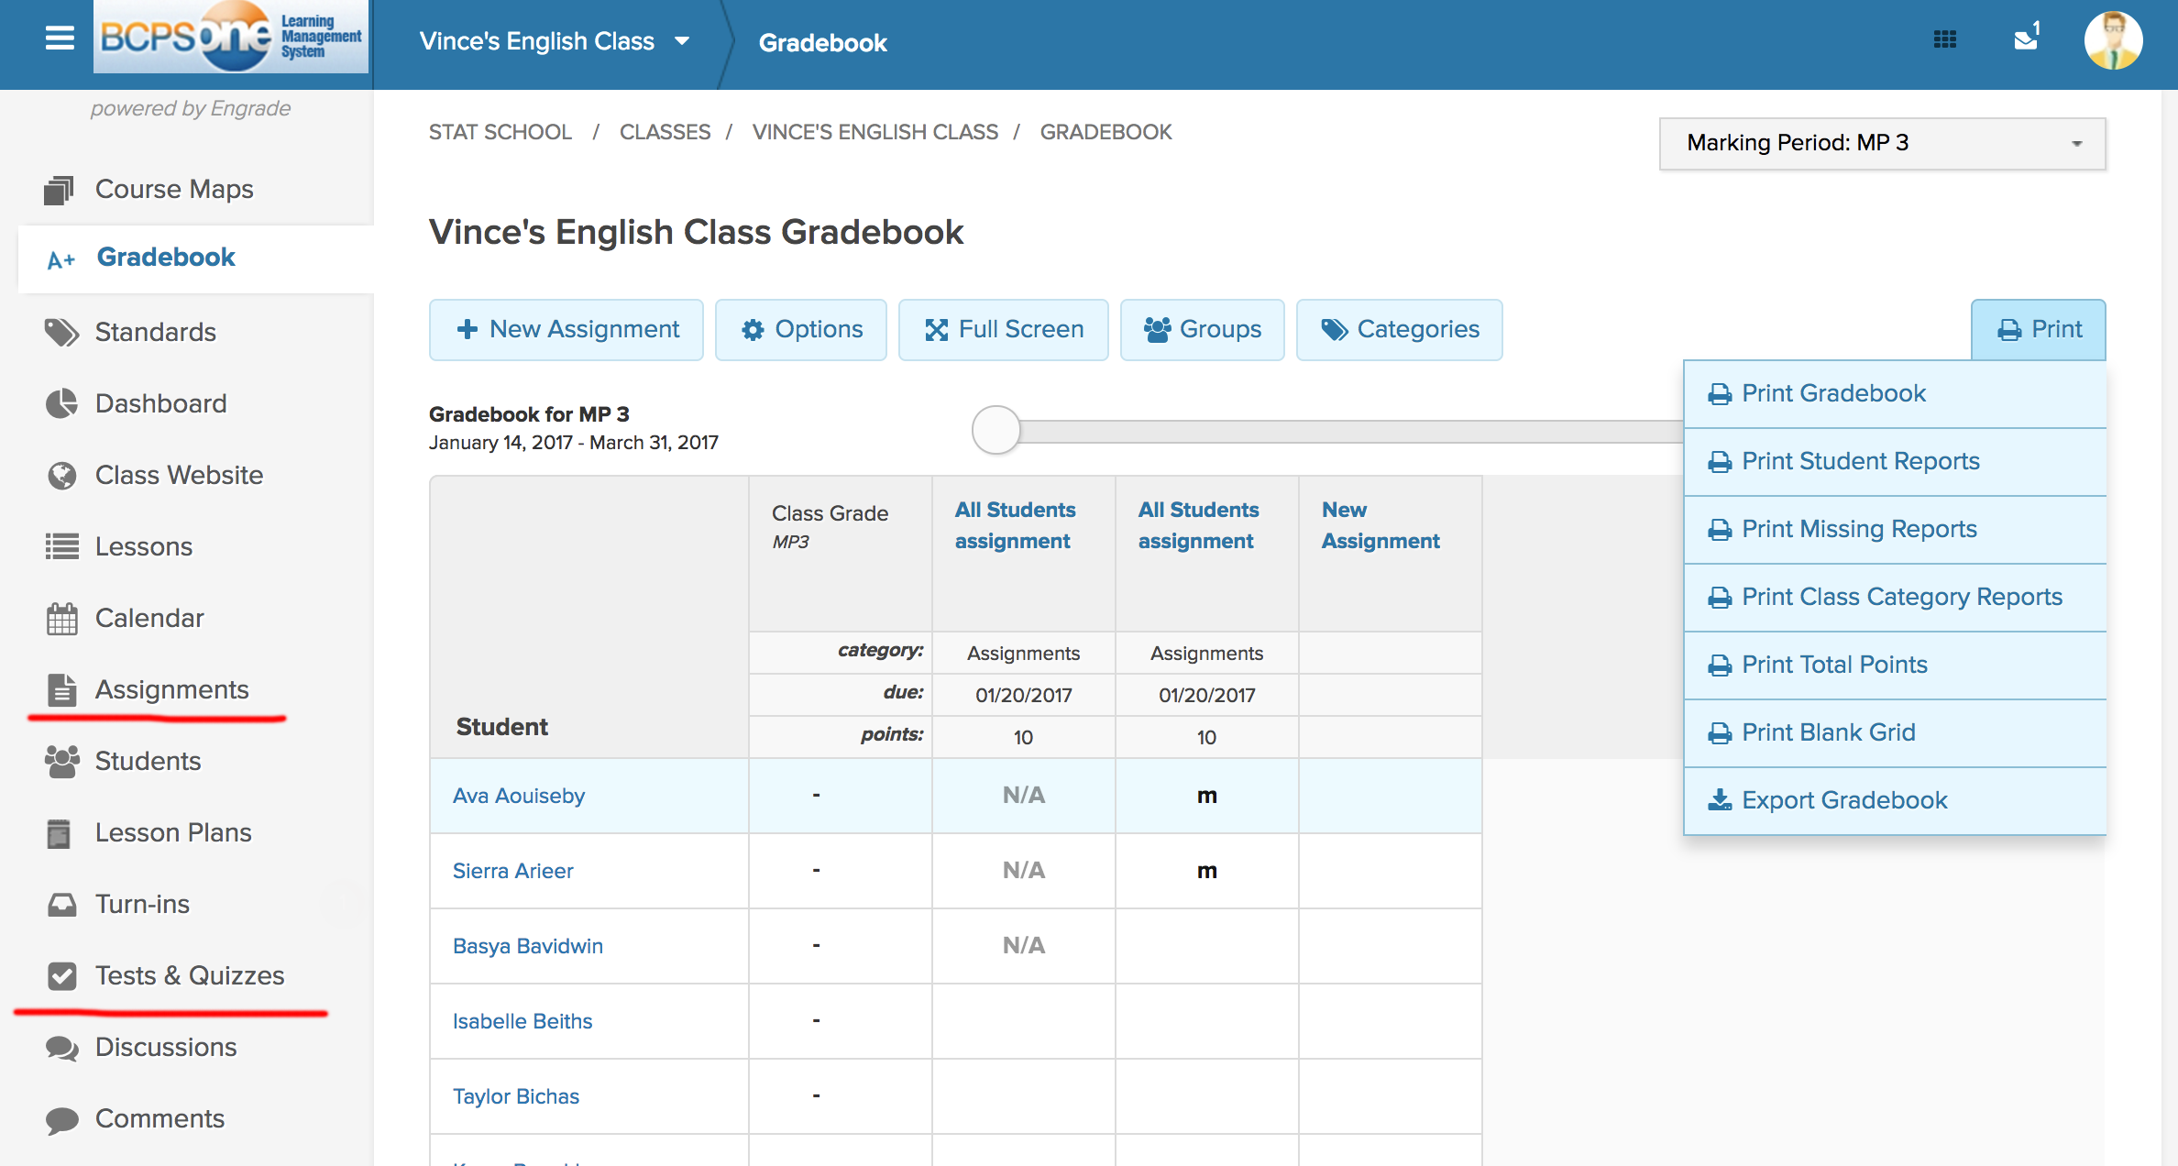The height and width of the screenshot is (1166, 2178).
Task: Open the Marking Period MP 3 dropdown
Action: point(1881,143)
